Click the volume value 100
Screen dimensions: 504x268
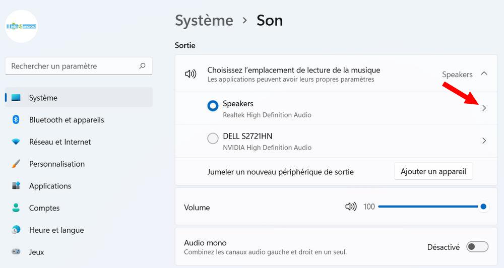[369, 207]
